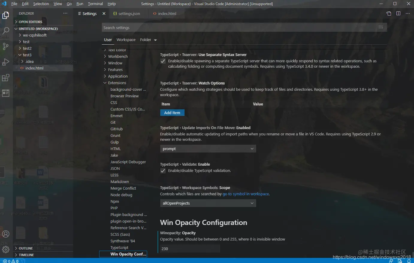Image resolution: width=414 pixels, height=263 pixels.
Task: Open Workspace Symbols Scope dropdown
Action: tap(208, 203)
